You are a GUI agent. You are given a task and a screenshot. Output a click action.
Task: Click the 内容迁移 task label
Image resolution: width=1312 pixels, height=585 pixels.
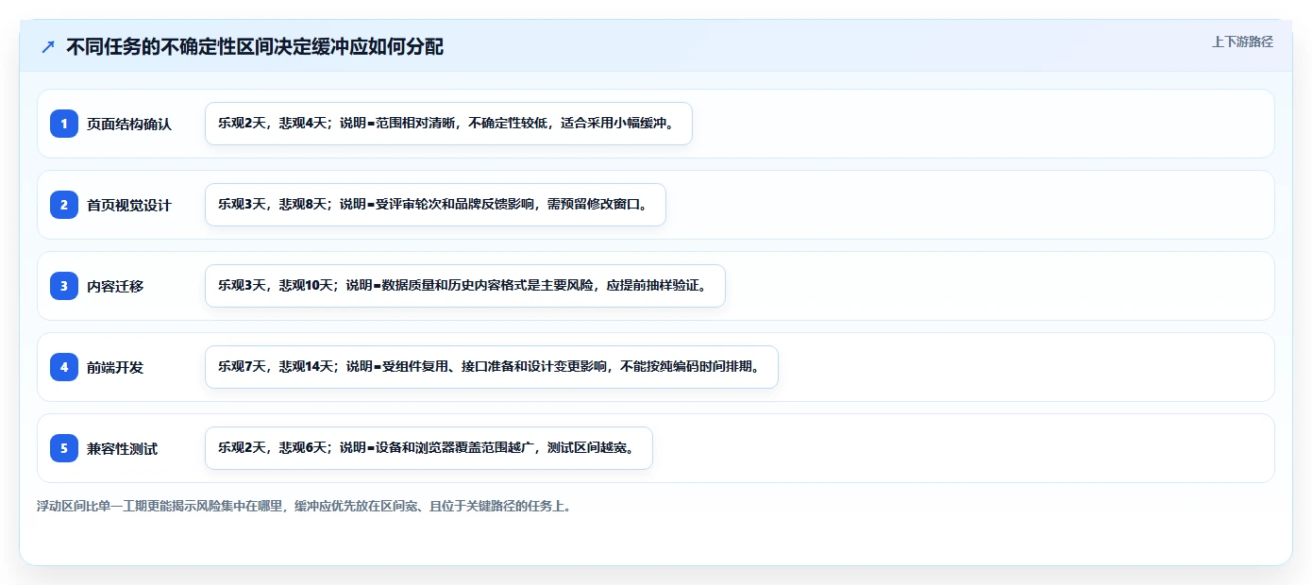(x=115, y=286)
